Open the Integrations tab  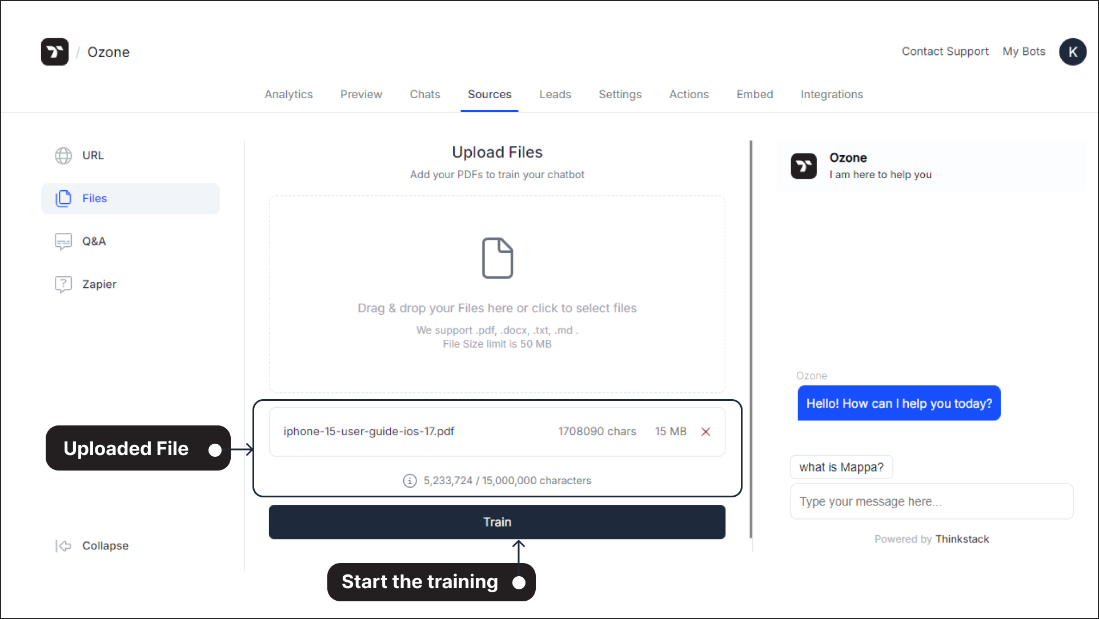[x=832, y=94]
